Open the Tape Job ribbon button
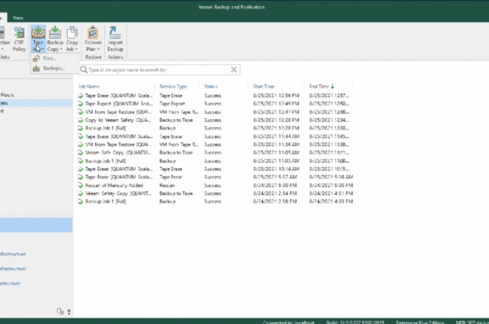The image size is (489, 324). (x=38, y=39)
